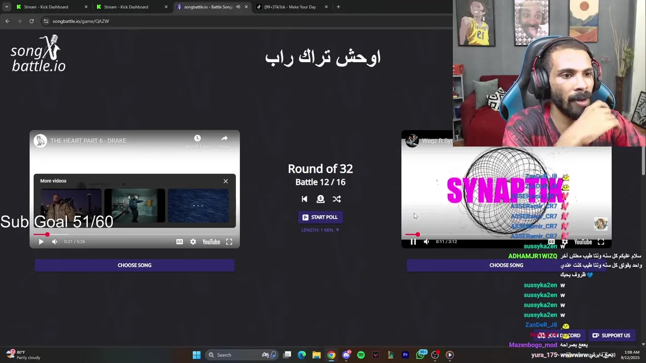
Task: Click the Support Us button
Action: tap(611, 335)
